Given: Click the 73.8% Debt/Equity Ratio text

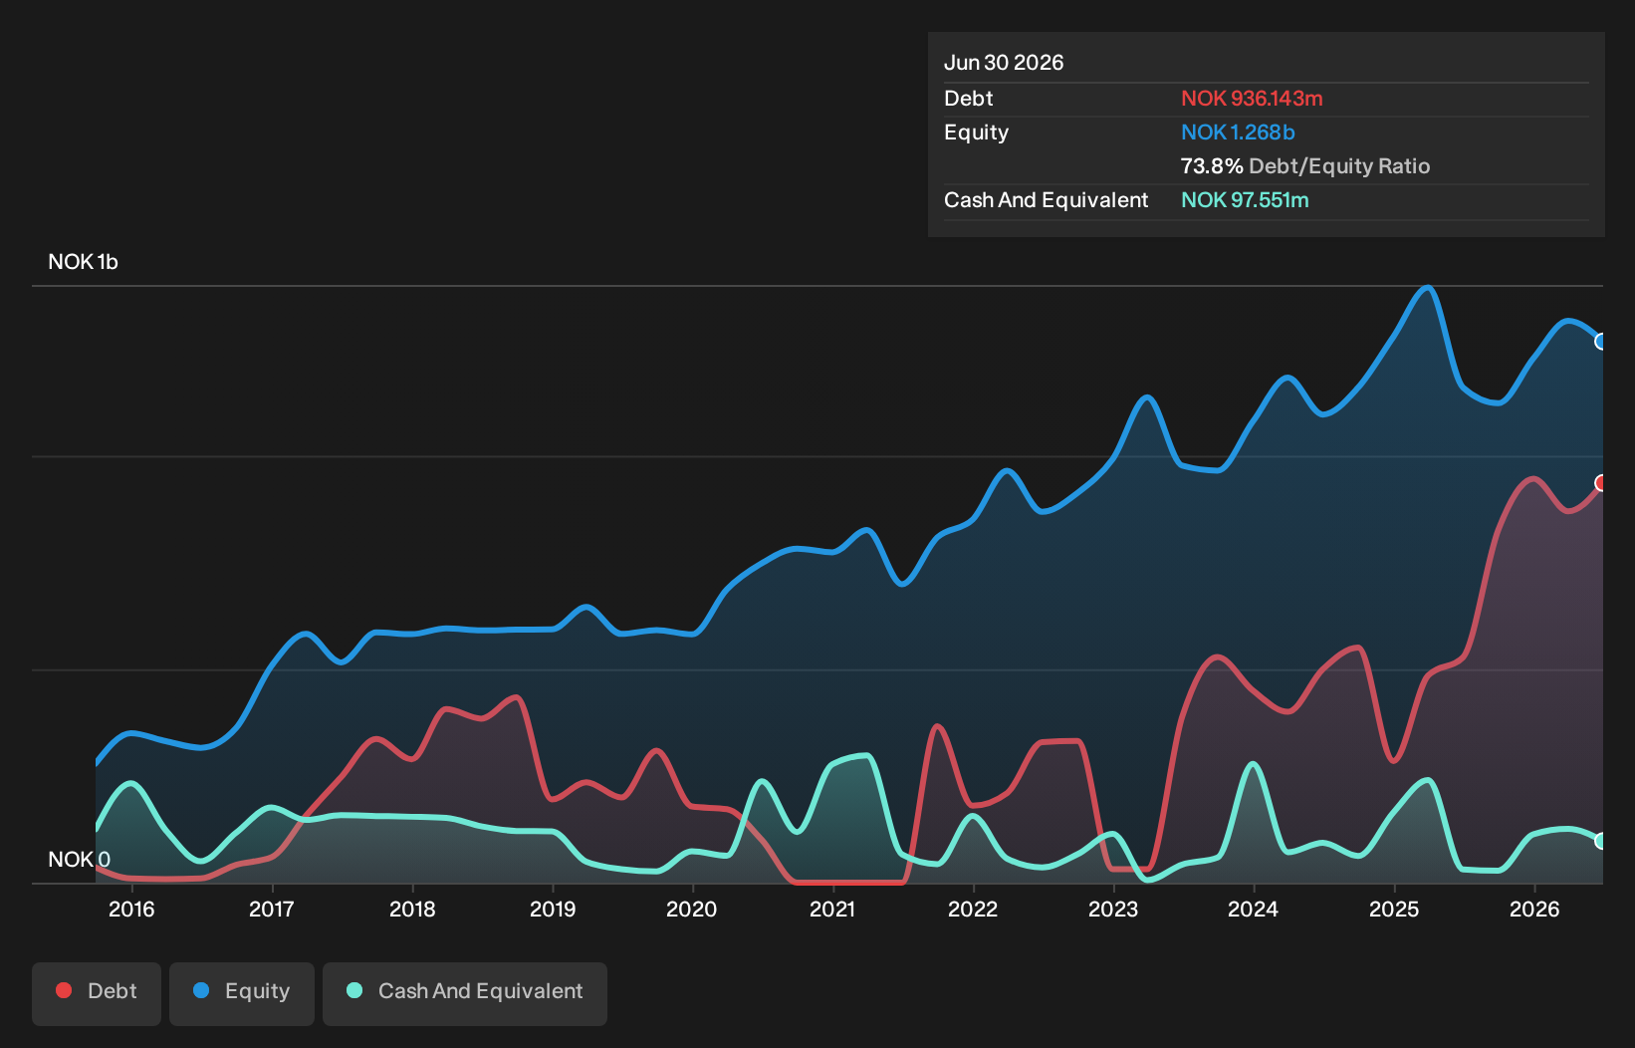Looking at the screenshot, I should (x=1305, y=166).
